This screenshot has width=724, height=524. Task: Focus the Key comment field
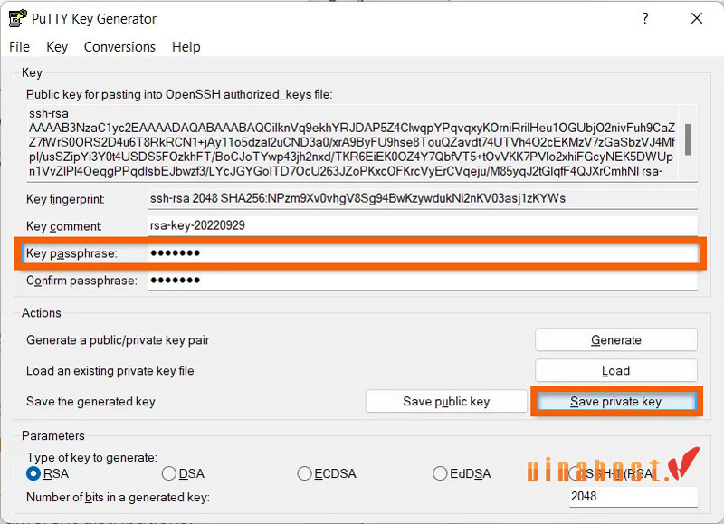(423, 225)
